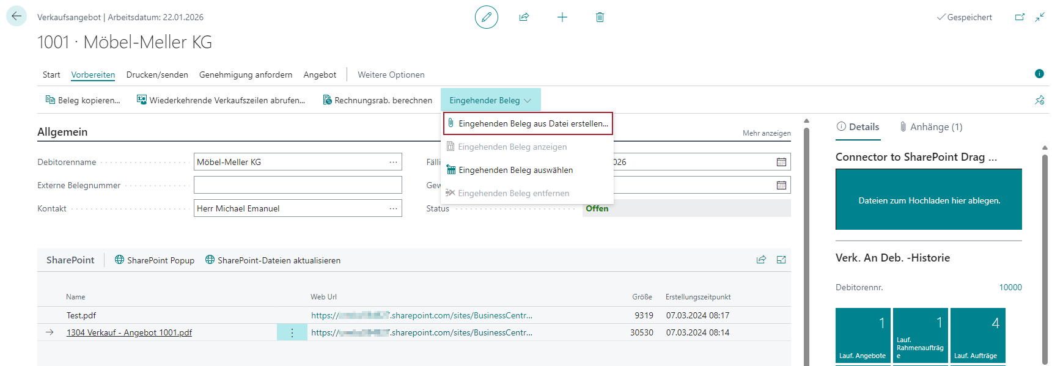Click the Externe Belegnummer input field
The width and height of the screenshot is (1052, 366).
click(x=298, y=185)
